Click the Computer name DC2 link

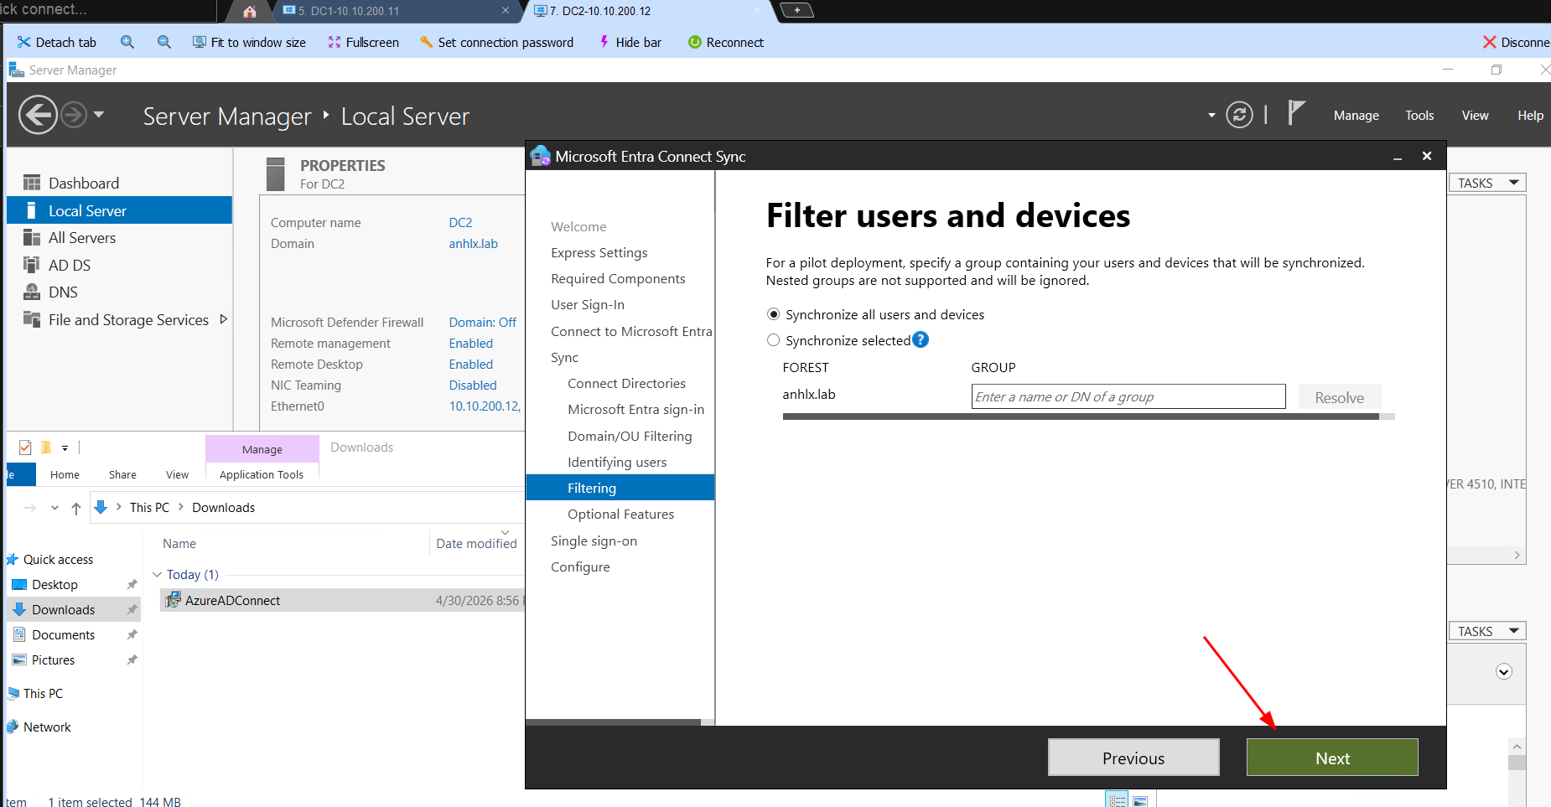click(460, 223)
